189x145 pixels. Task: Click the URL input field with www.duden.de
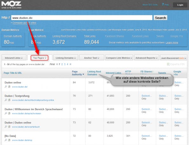click(x=82, y=18)
